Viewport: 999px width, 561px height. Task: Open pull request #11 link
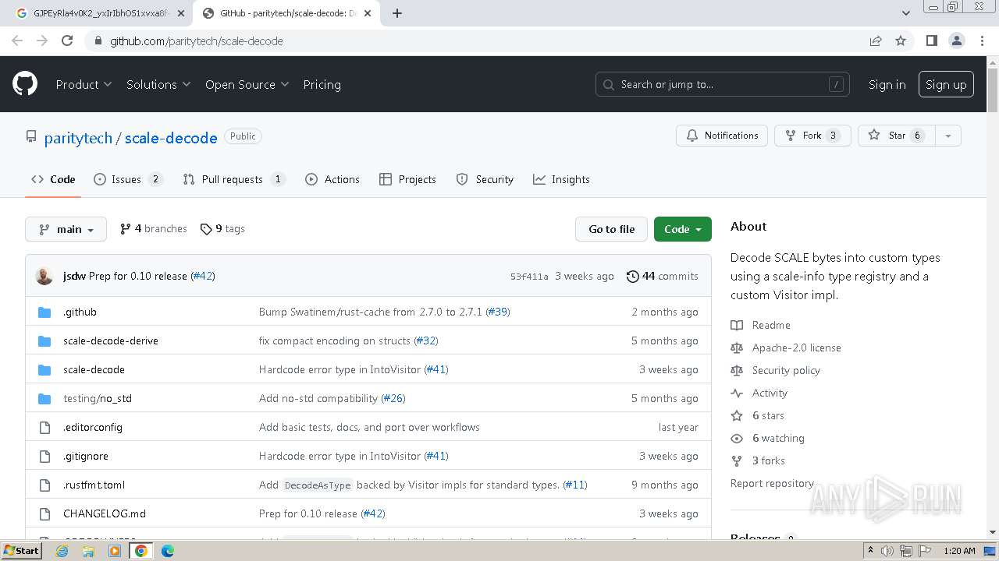(575, 485)
